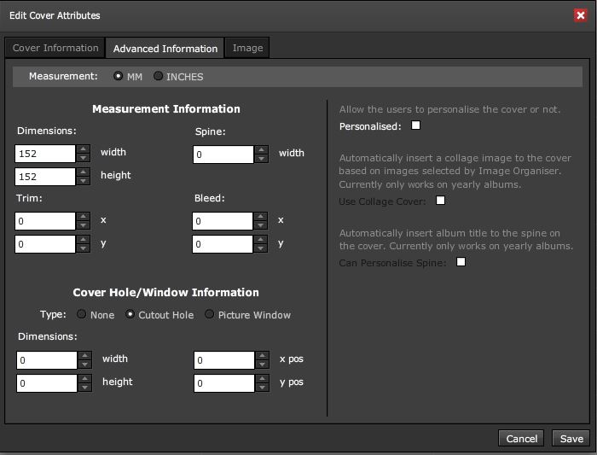
Task: Increase Trim x with up arrow
Action: pos(83,217)
